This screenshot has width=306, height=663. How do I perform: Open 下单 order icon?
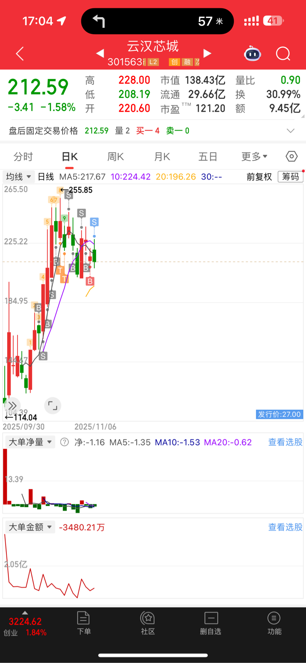pyautogui.click(x=84, y=623)
